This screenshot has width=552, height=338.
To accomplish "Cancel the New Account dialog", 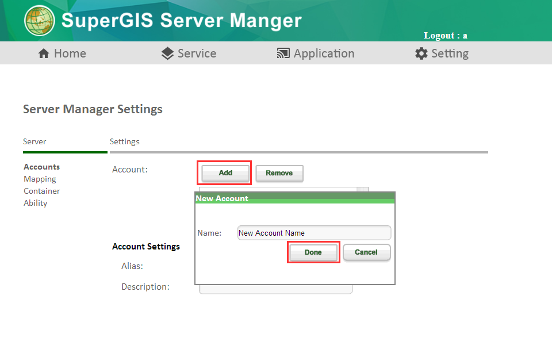I will (366, 252).
